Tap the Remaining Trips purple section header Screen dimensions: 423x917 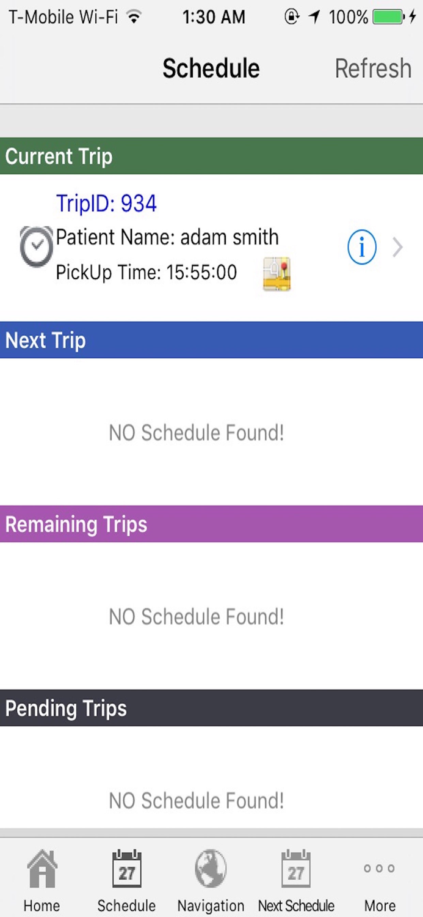211,524
